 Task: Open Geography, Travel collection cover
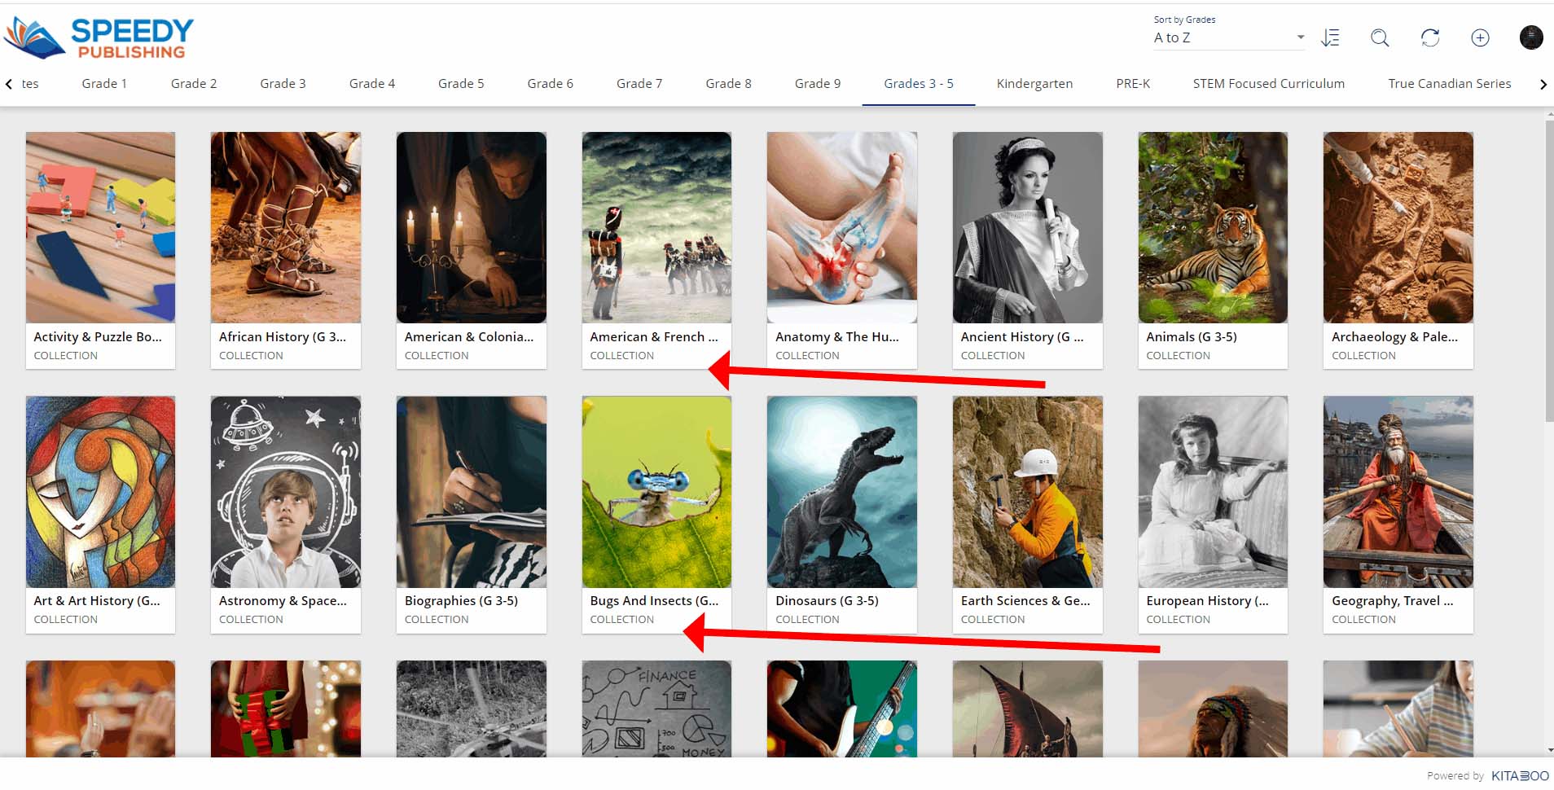pyautogui.click(x=1398, y=492)
